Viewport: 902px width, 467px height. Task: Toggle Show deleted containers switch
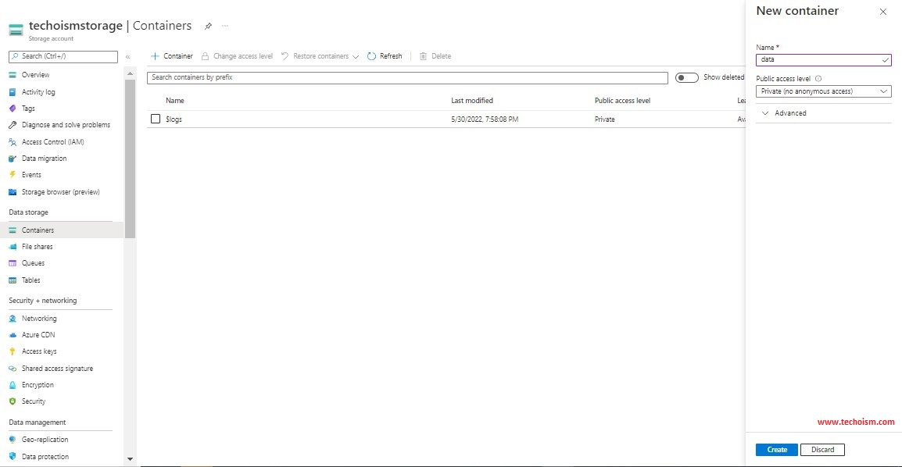687,77
